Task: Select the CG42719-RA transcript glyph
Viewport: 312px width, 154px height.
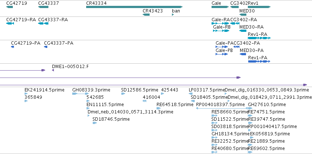Action: click(x=10, y=23)
